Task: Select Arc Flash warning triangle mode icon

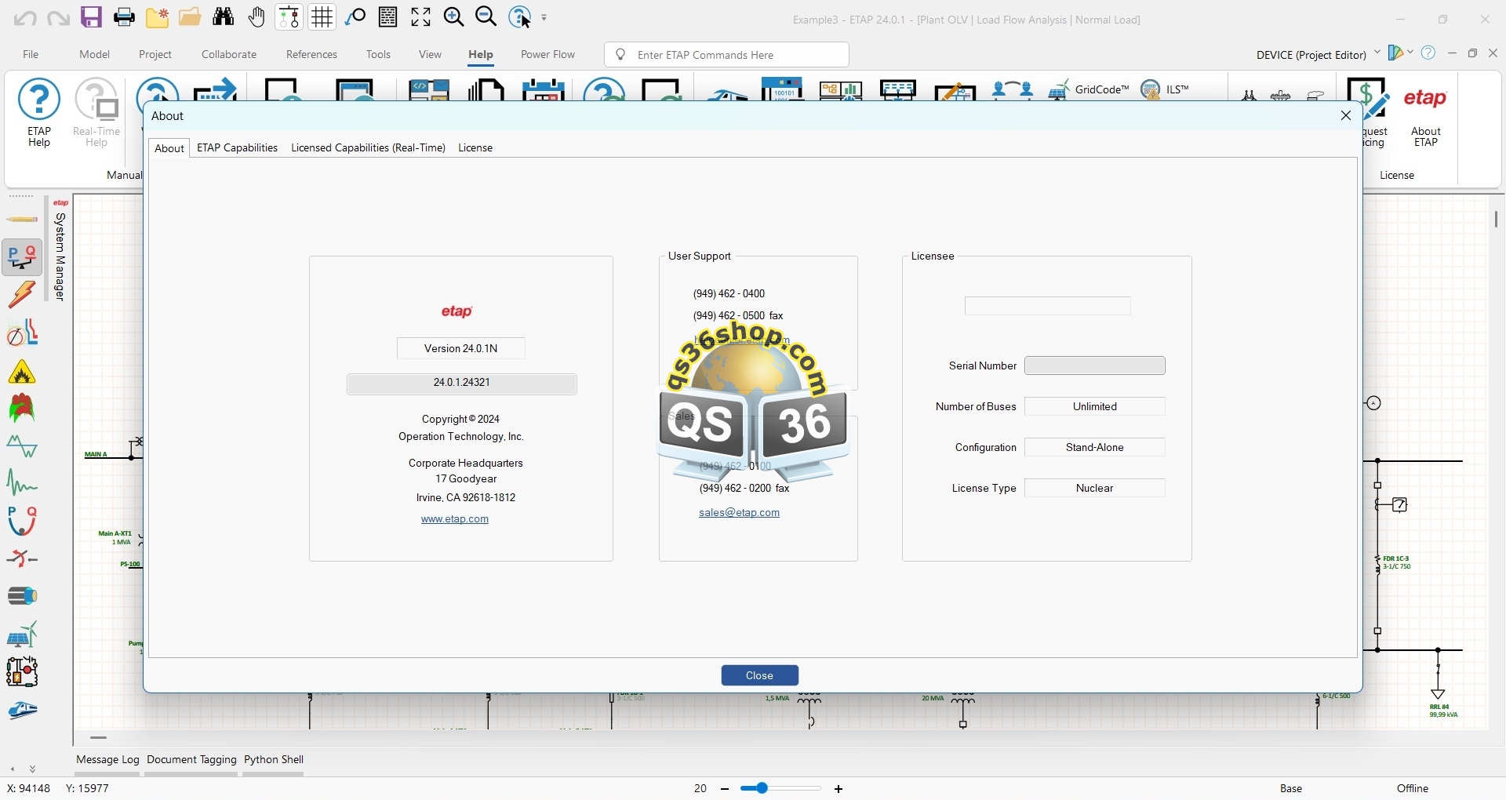Action: coord(22,372)
